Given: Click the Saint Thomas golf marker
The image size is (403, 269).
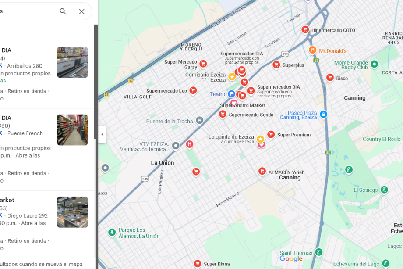Looking at the screenshot, I should tap(319, 252).
